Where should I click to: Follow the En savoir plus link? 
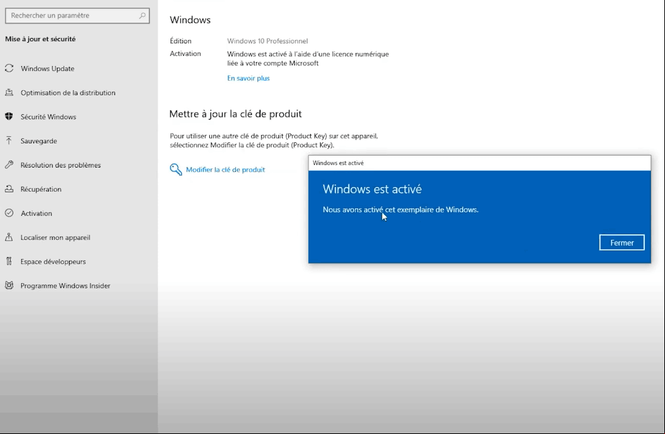(x=249, y=78)
